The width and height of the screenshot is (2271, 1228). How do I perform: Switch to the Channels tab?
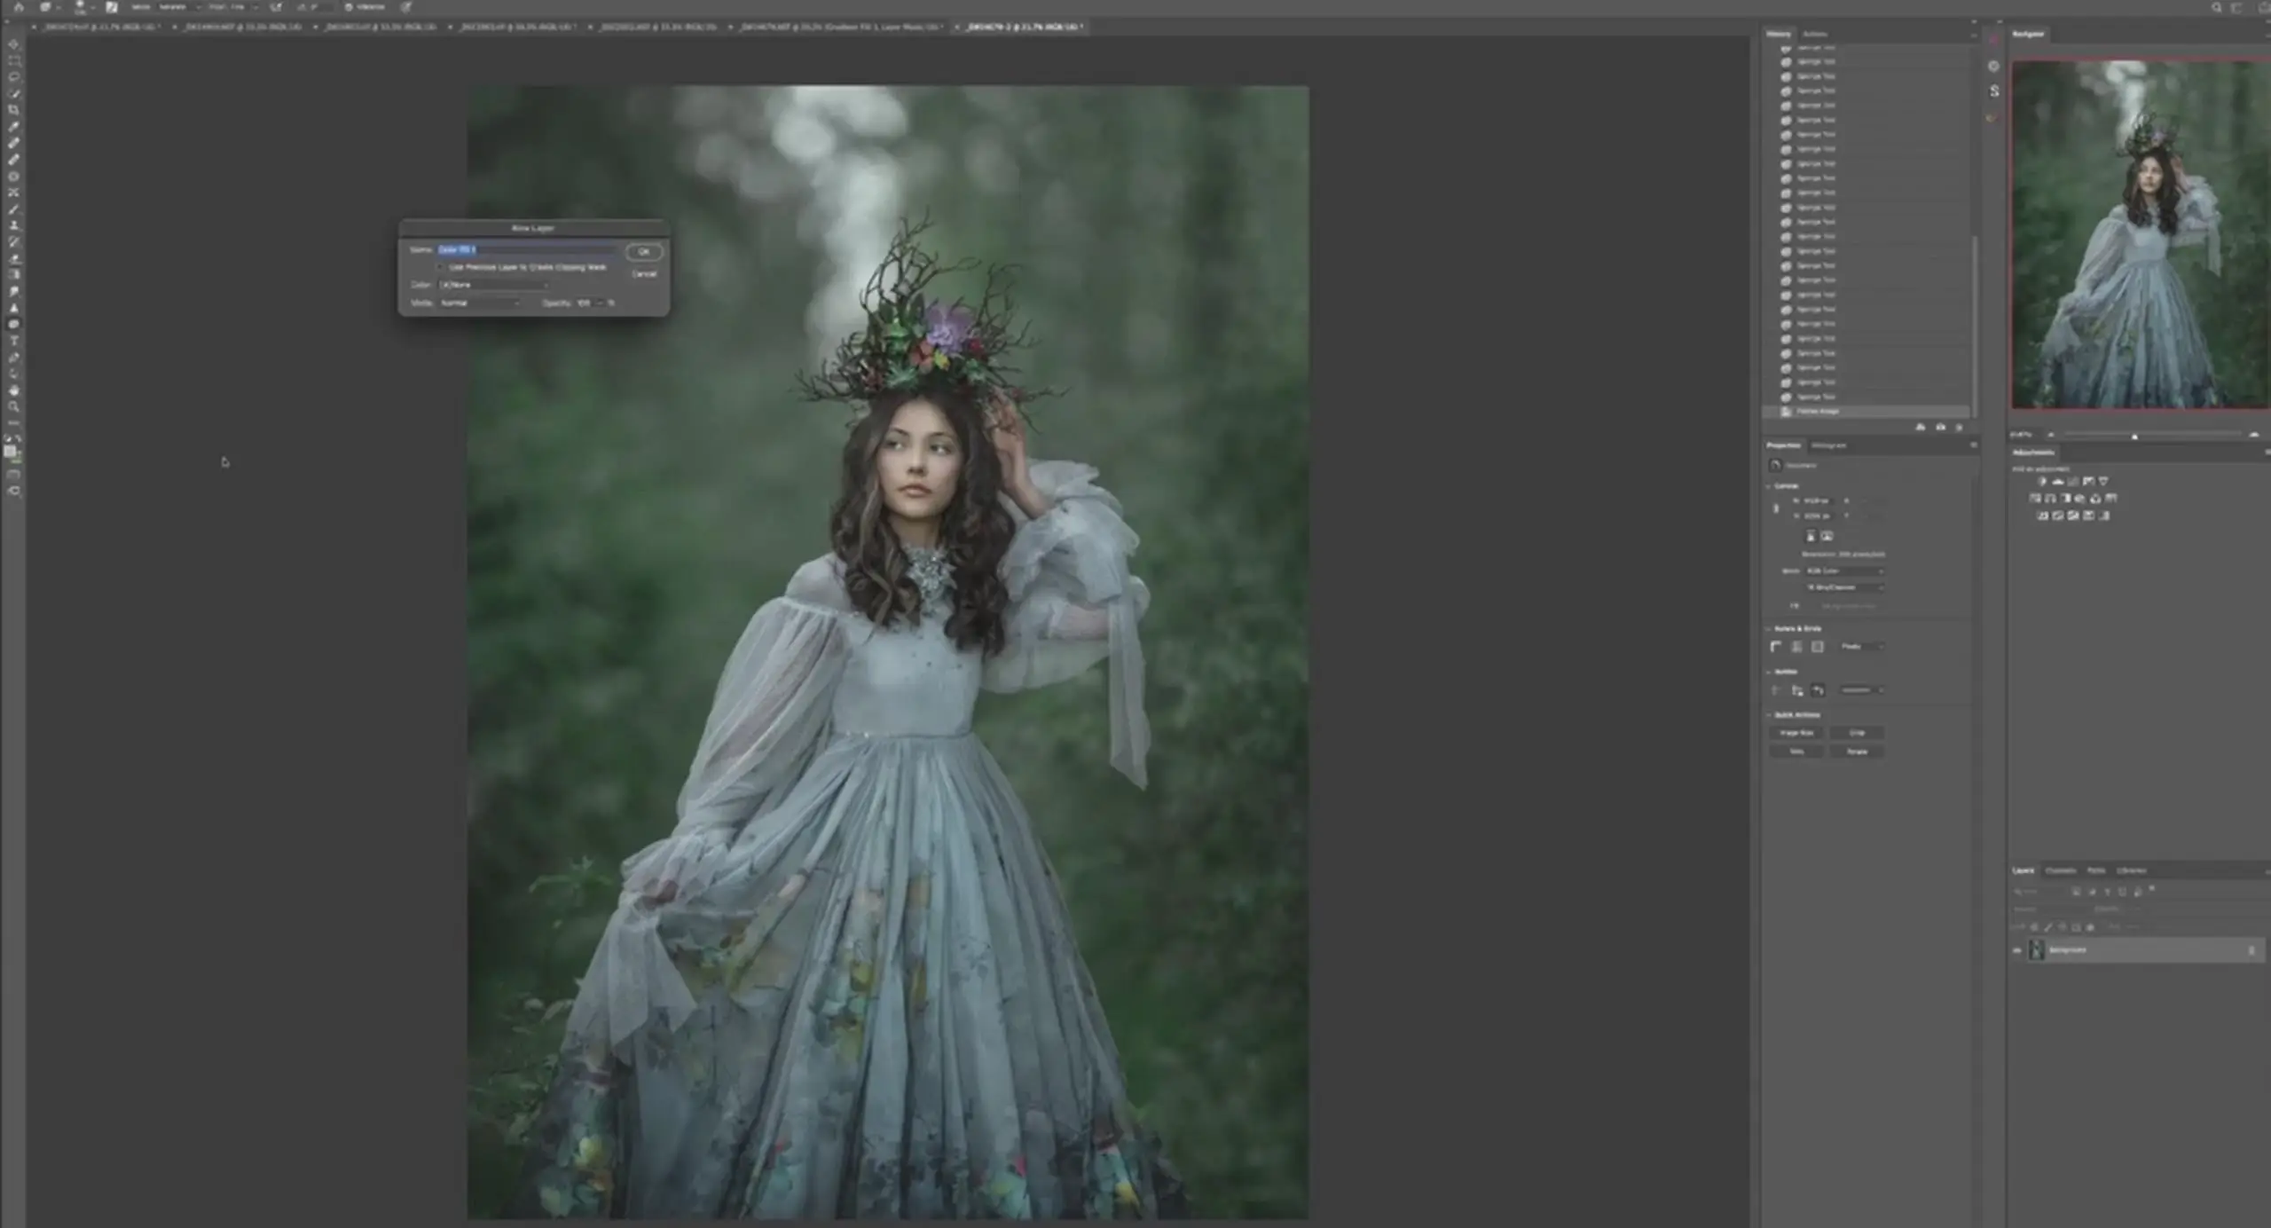pos(2060,870)
